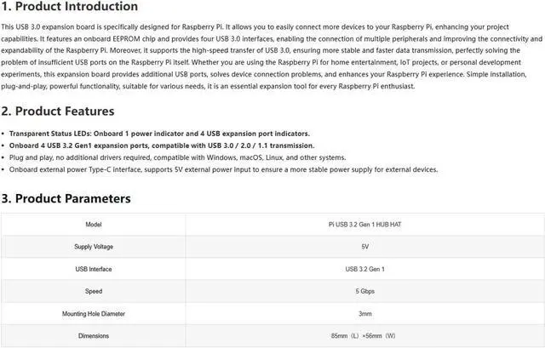
Task: Select the "Dimensions" table cell
Action: click(94, 335)
